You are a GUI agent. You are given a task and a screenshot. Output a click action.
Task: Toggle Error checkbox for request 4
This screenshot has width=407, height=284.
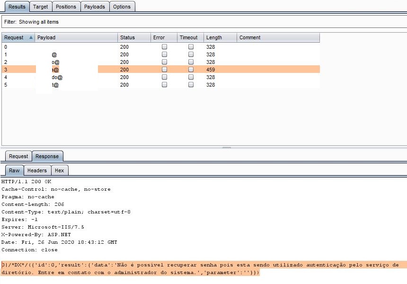click(x=164, y=77)
